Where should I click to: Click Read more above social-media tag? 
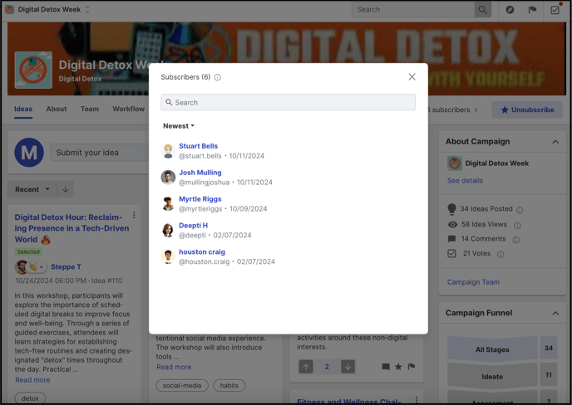click(174, 367)
